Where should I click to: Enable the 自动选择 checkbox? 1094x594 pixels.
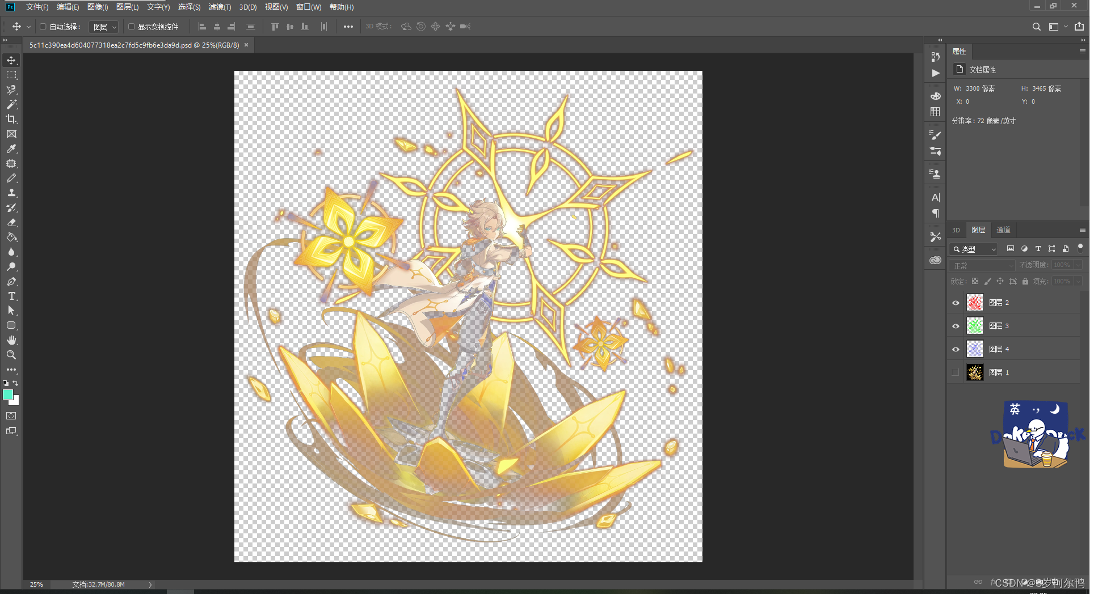[43, 27]
